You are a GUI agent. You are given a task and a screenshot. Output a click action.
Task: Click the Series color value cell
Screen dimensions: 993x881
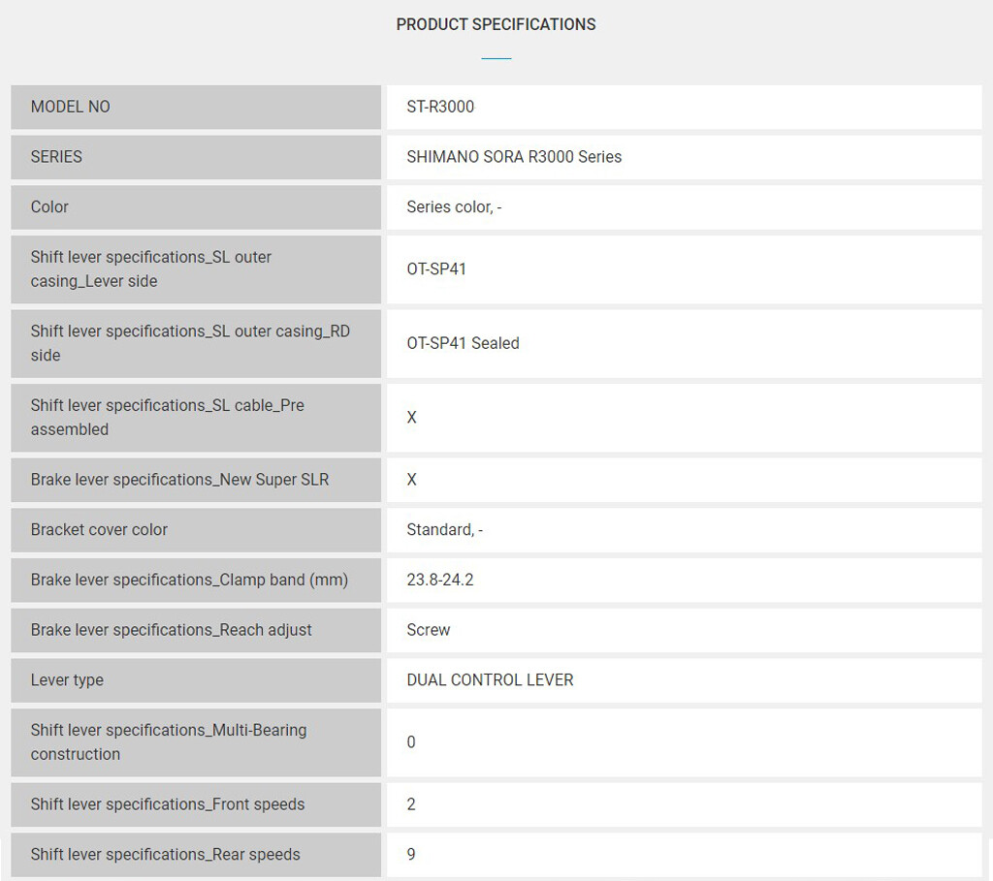click(684, 207)
